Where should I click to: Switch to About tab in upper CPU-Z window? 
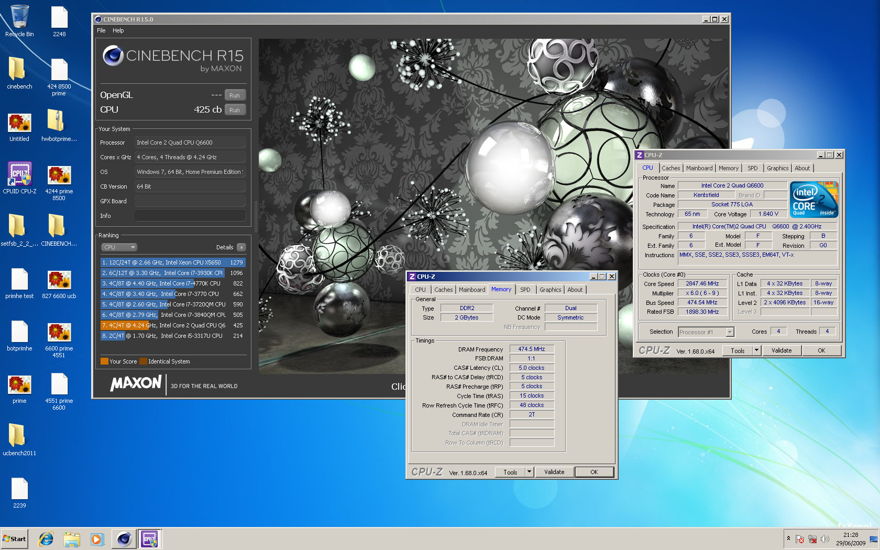click(802, 168)
